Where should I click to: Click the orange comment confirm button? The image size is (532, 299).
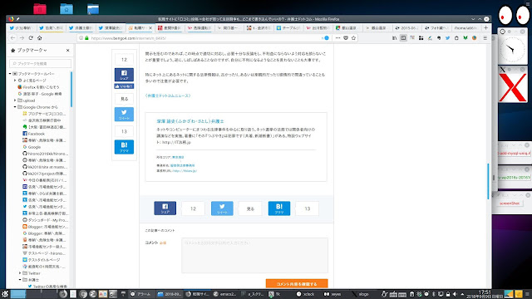pos(297,284)
